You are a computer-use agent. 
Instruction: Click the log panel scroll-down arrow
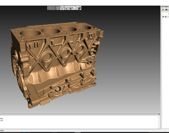[159, 128]
